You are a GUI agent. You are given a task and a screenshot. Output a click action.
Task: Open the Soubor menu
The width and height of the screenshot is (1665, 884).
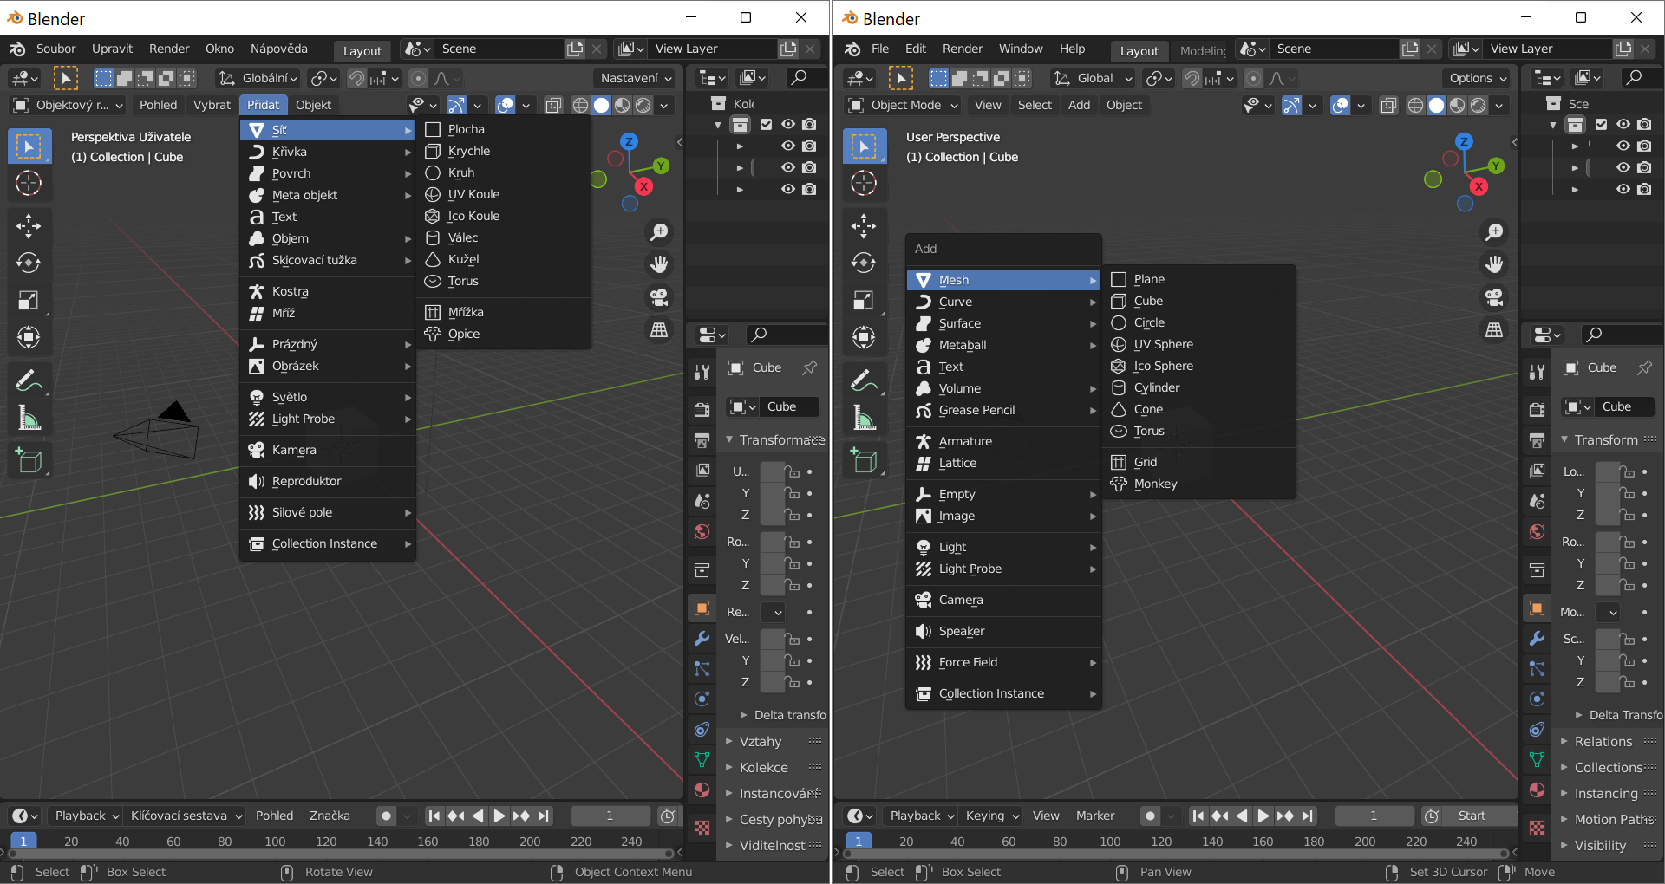(56, 49)
